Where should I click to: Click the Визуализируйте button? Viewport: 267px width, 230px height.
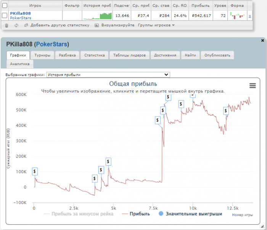tap(118, 25)
